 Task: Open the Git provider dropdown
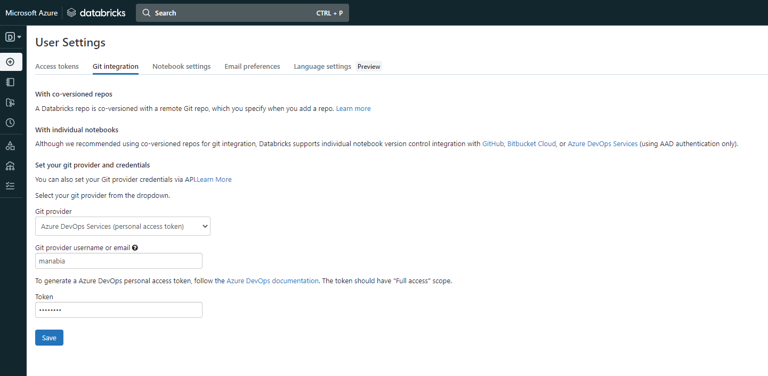(123, 226)
